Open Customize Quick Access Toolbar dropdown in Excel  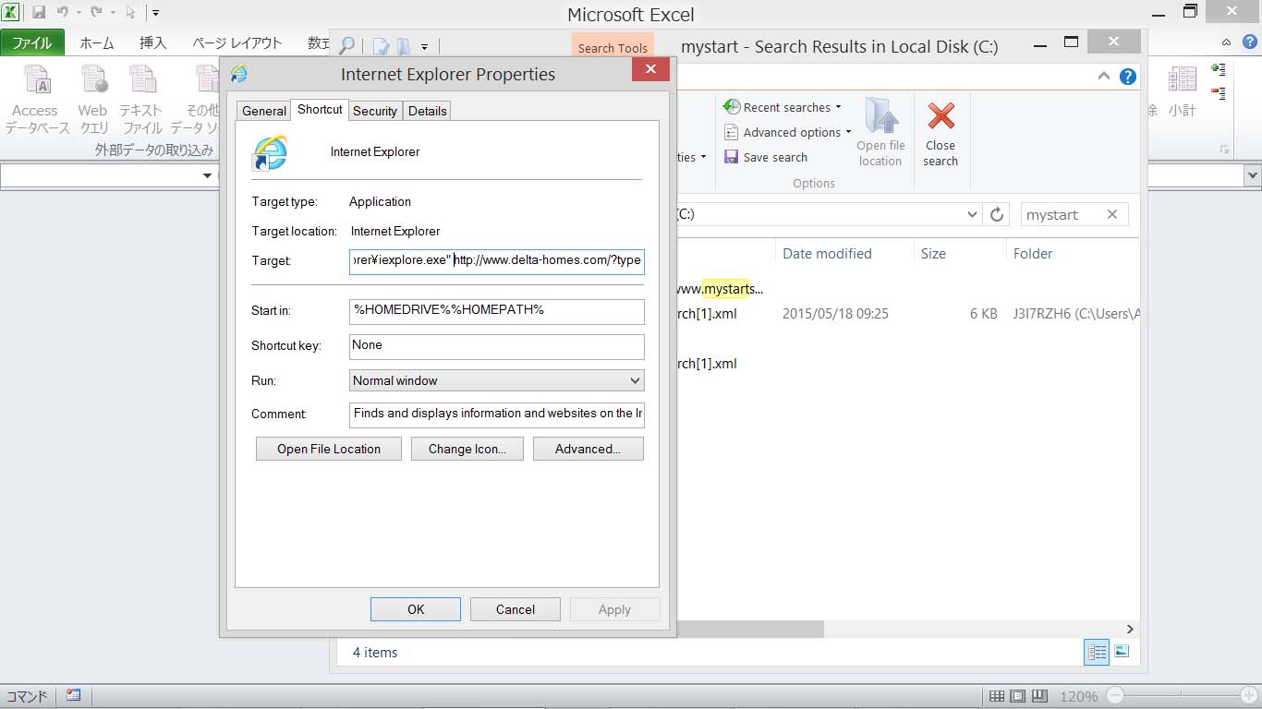point(155,14)
